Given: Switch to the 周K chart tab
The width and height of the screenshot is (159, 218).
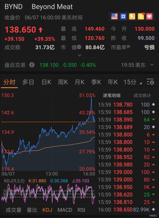Looking at the screenshot, I should click(63, 82).
